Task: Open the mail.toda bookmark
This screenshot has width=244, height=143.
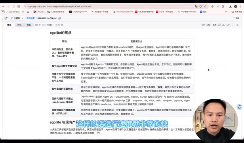Action: pos(187,12)
